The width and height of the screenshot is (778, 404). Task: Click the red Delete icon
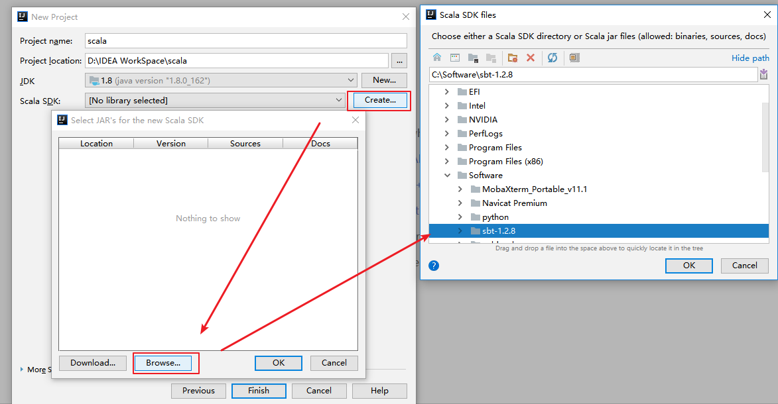[x=531, y=58]
